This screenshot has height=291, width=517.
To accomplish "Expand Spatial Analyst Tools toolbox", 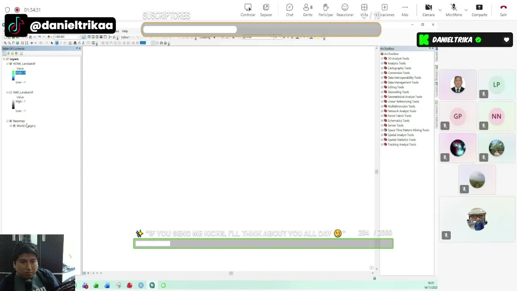I will pyautogui.click(x=382, y=135).
